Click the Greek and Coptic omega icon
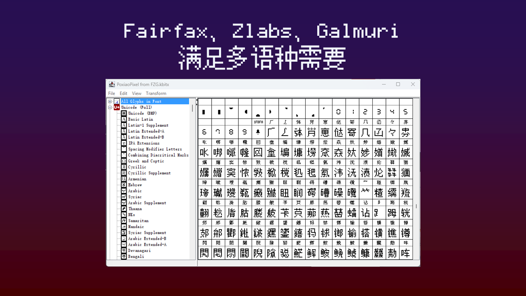The height and width of the screenshot is (296, 526). pos(124,161)
